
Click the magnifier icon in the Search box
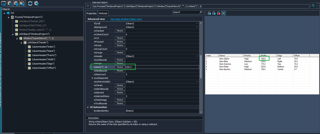(200, 12)
